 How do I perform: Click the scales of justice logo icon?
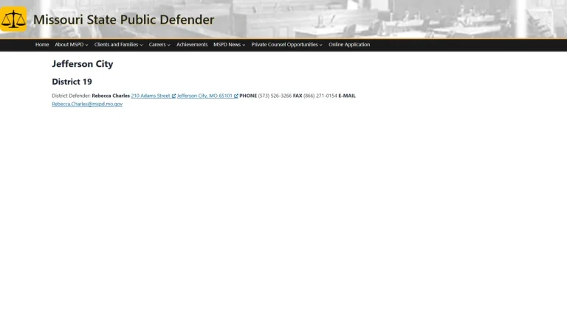click(x=13, y=19)
